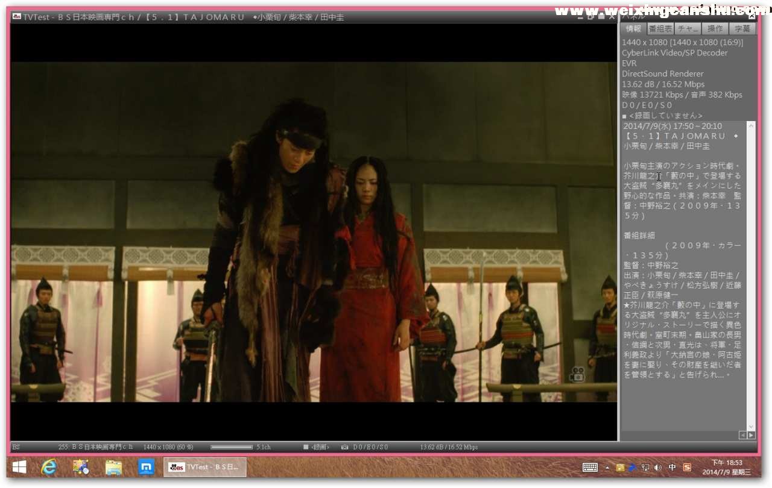Open File Explorer from taskbar
This screenshot has height=488, width=772.
(113, 467)
